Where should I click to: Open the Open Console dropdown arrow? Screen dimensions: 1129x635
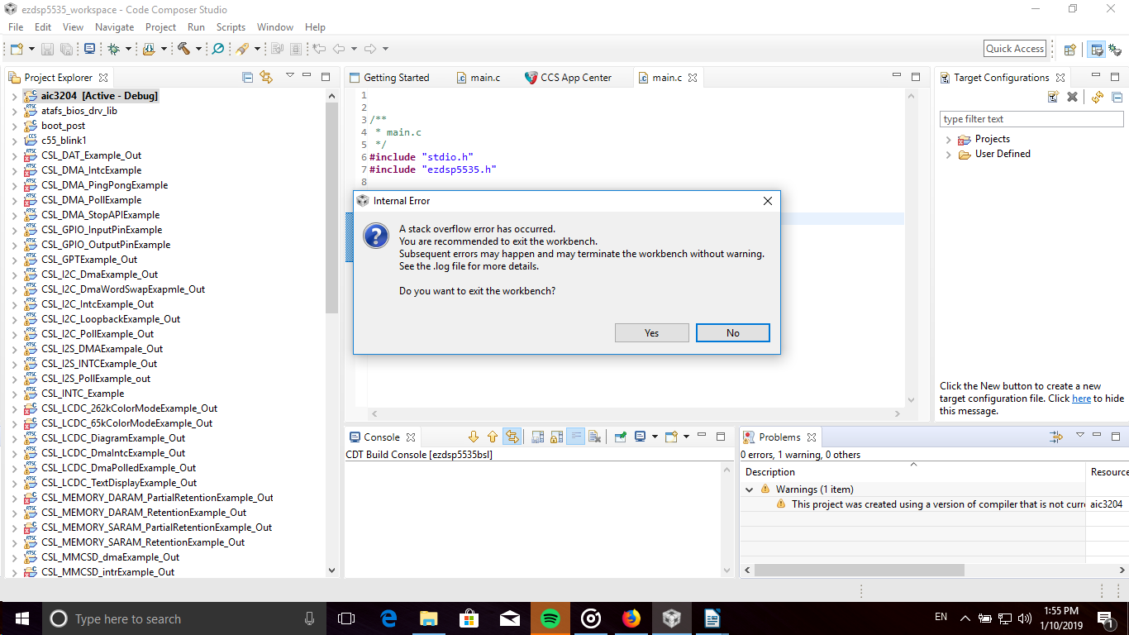(x=686, y=437)
